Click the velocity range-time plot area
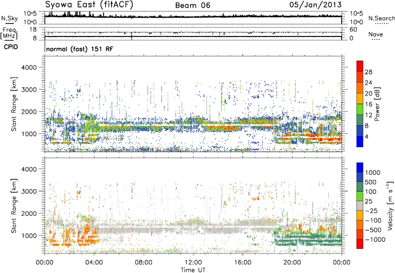The width and height of the screenshot is (395, 273). [193, 205]
